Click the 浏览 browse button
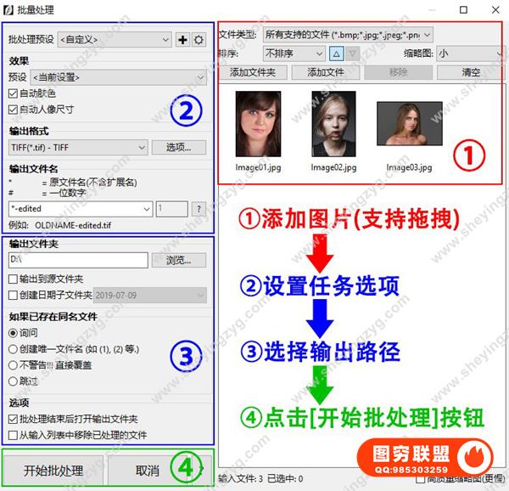Image resolution: width=509 pixels, height=491 pixels. pos(179,260)
